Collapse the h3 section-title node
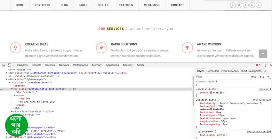The width and height of the screenshot is (272, 139). [x=12, y=89]
